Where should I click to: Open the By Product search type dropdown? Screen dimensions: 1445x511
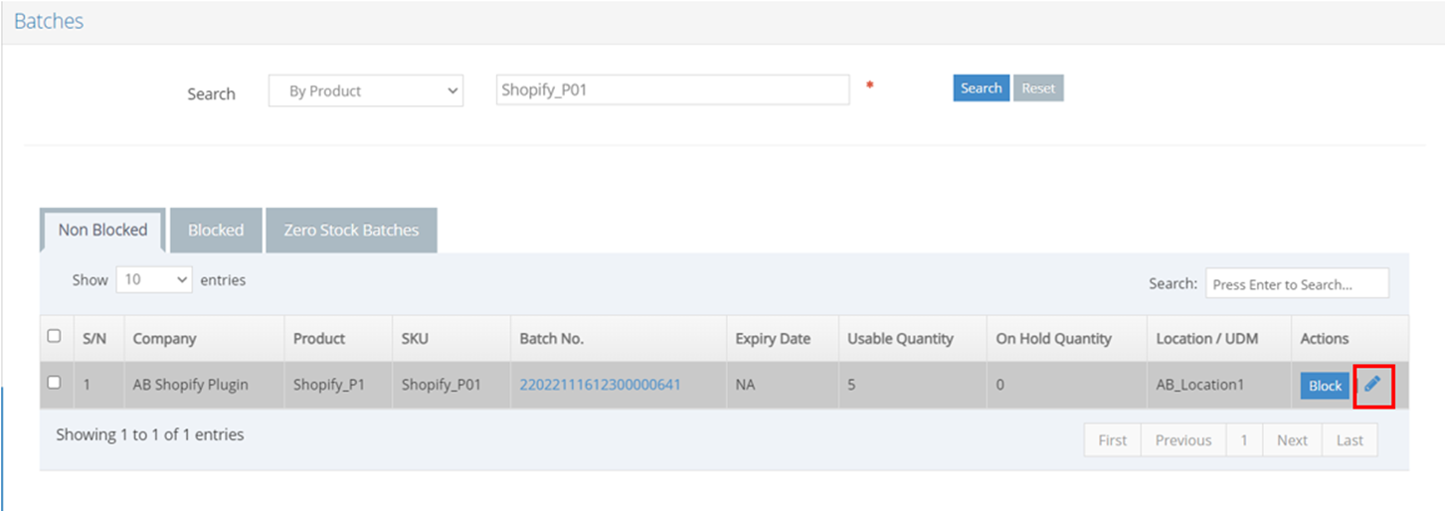(366, 90)
